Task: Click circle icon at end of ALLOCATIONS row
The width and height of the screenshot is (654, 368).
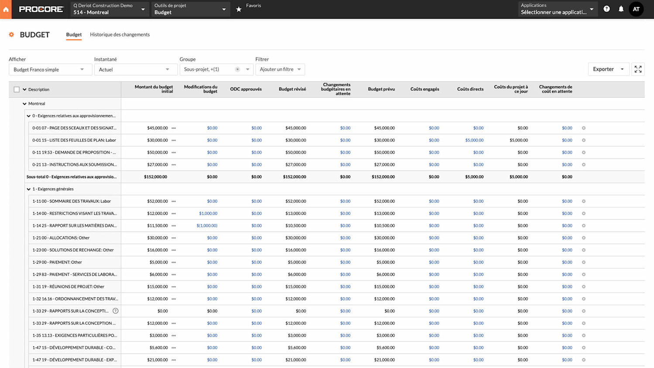Action: (x=584, y=238)
